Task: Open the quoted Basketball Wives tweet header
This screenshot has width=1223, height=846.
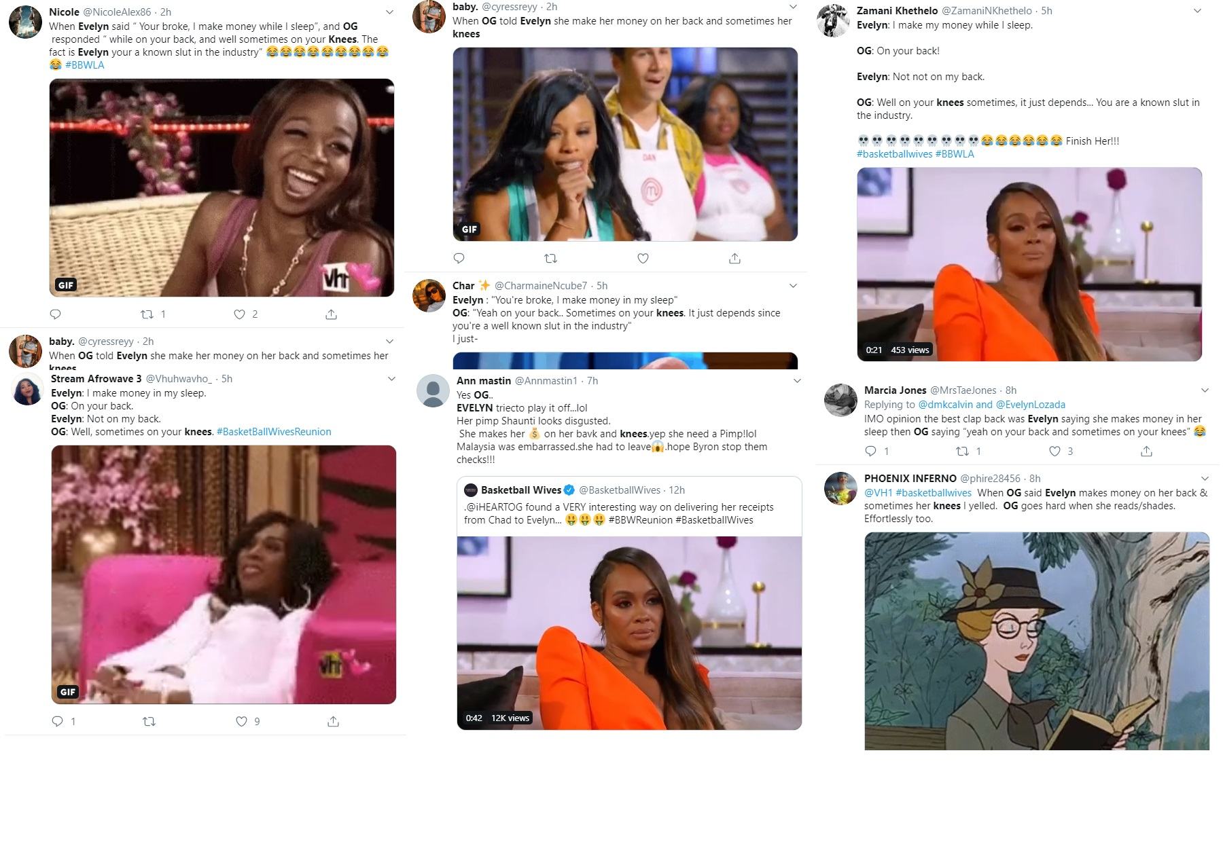Action: [574, 490]
